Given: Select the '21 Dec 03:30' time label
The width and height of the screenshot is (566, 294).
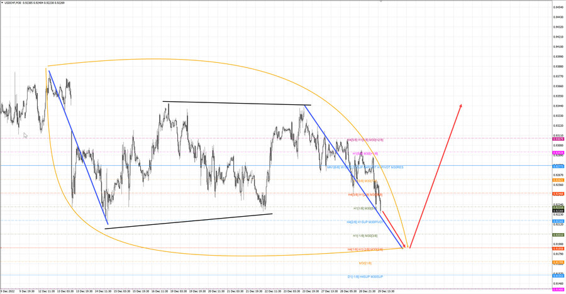Looking at the screenshot, I should (x=235, y=291).
